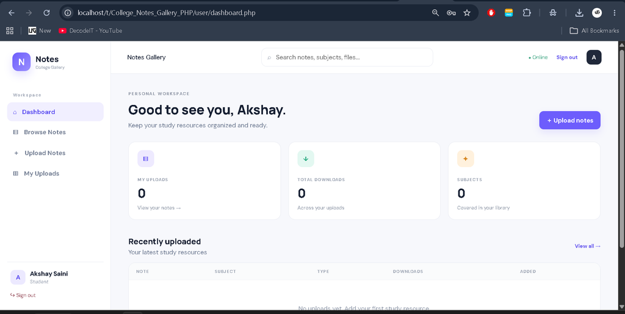Click the Subjects orange sparkle icon
The image size is (625, 314).
pos(466,159)
